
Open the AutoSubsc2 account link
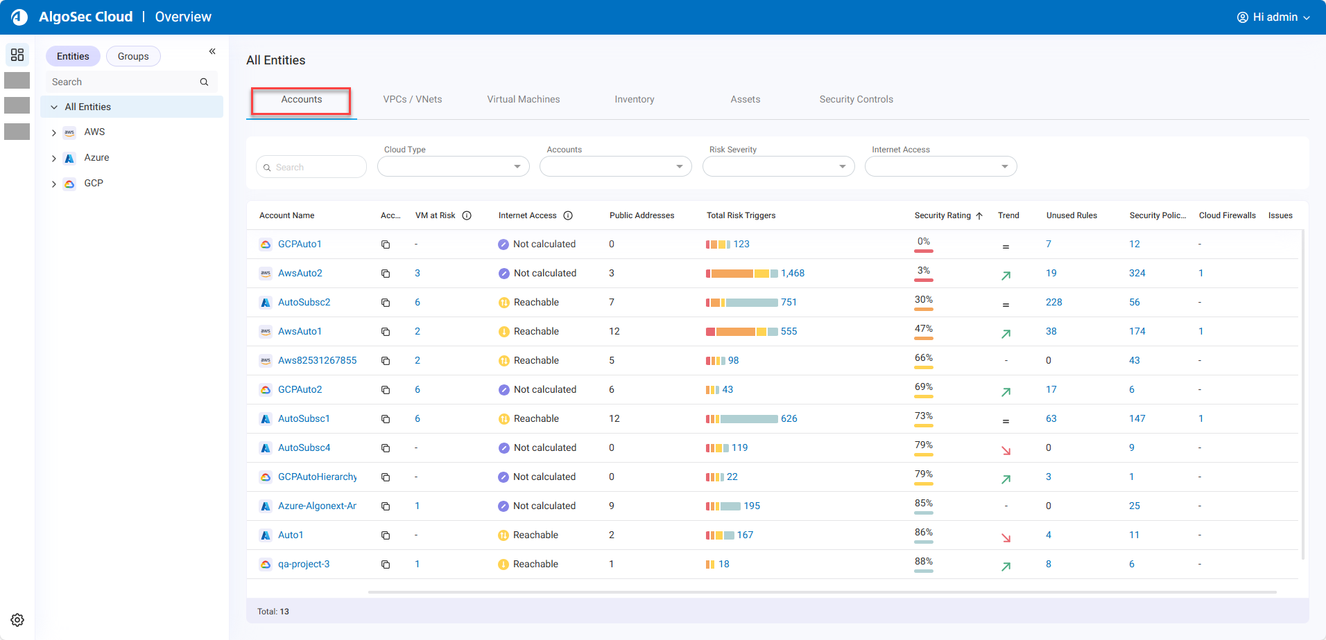tap(304, 303)
